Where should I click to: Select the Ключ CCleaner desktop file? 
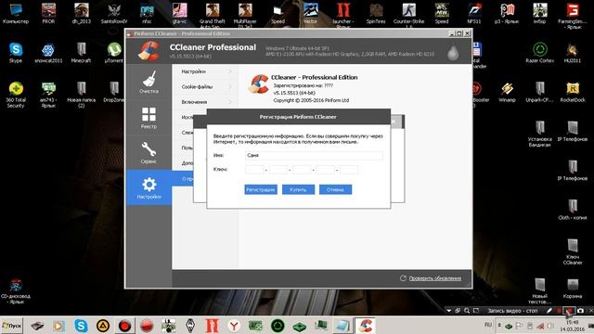click(573, 251)
